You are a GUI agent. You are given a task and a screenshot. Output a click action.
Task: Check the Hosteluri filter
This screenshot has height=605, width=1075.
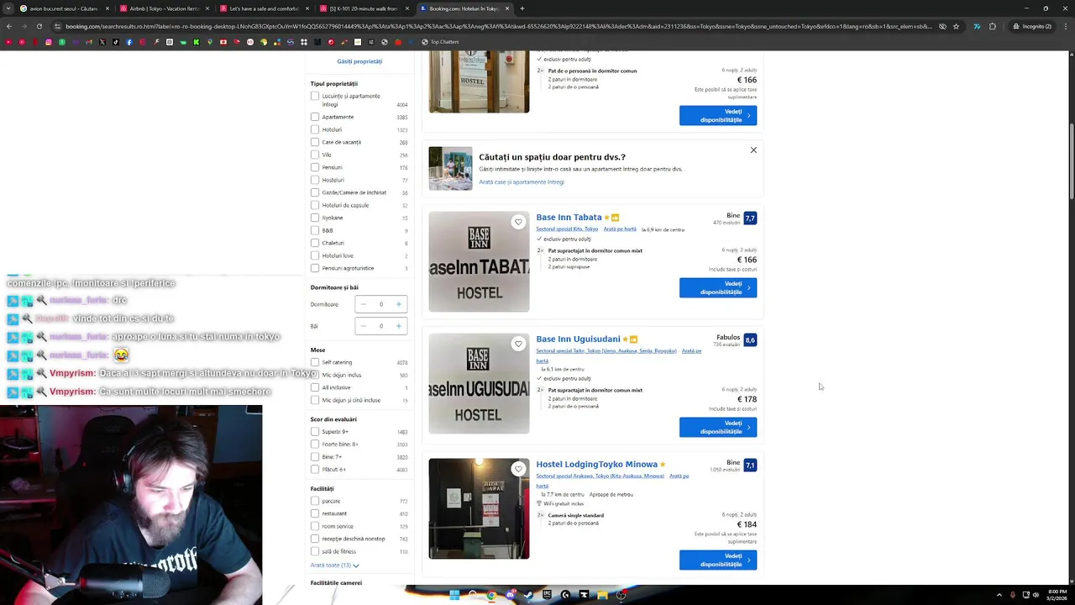pyautogui.click(x=315, y=180)
